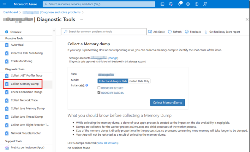Click the search for common problems field
Viewport: 250px width, 152px height.
(105, 32)
